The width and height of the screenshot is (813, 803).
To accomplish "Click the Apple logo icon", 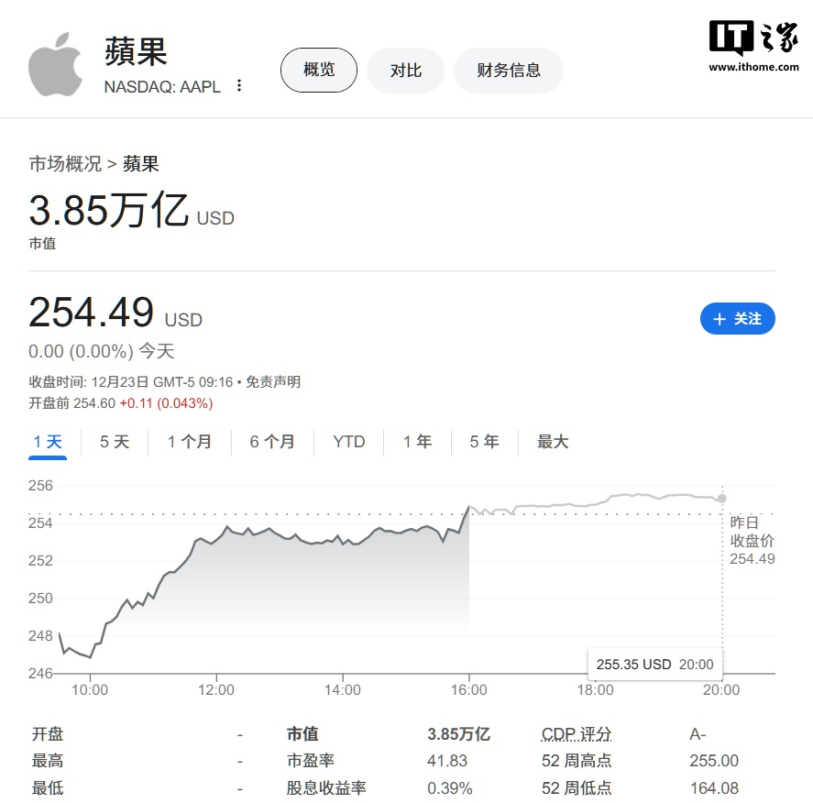I will tap(56, 64).
